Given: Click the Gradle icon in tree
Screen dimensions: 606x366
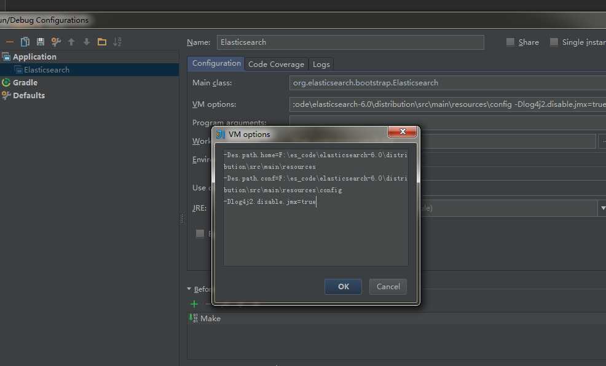Looking at the screenshot, I should tap(6, 82).
